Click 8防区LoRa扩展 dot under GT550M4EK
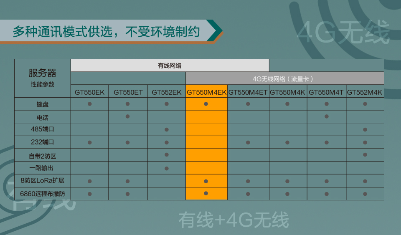Image resolution: width=401 pixels, height=235 pixels. pos(206,181)
